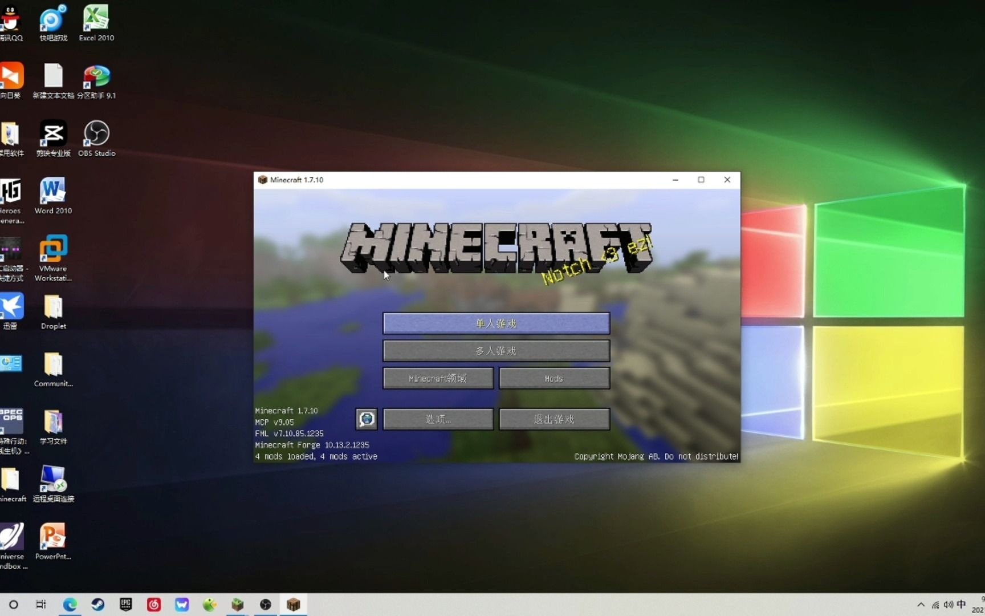Screen dimensions: 985x616
Task: Open the Mods list button
Action: pyautogui.click(x=554, y=378)
